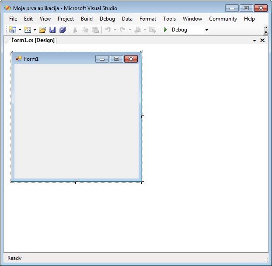
Task: Click Form1's maximize button in designer
Action: (x=116, y=59)
